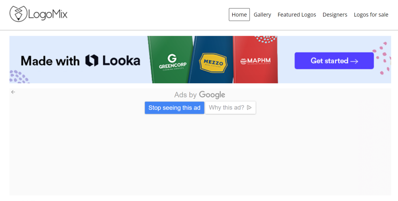Click the Ads by Google label
398x201 pixels.
coord(199,95)
